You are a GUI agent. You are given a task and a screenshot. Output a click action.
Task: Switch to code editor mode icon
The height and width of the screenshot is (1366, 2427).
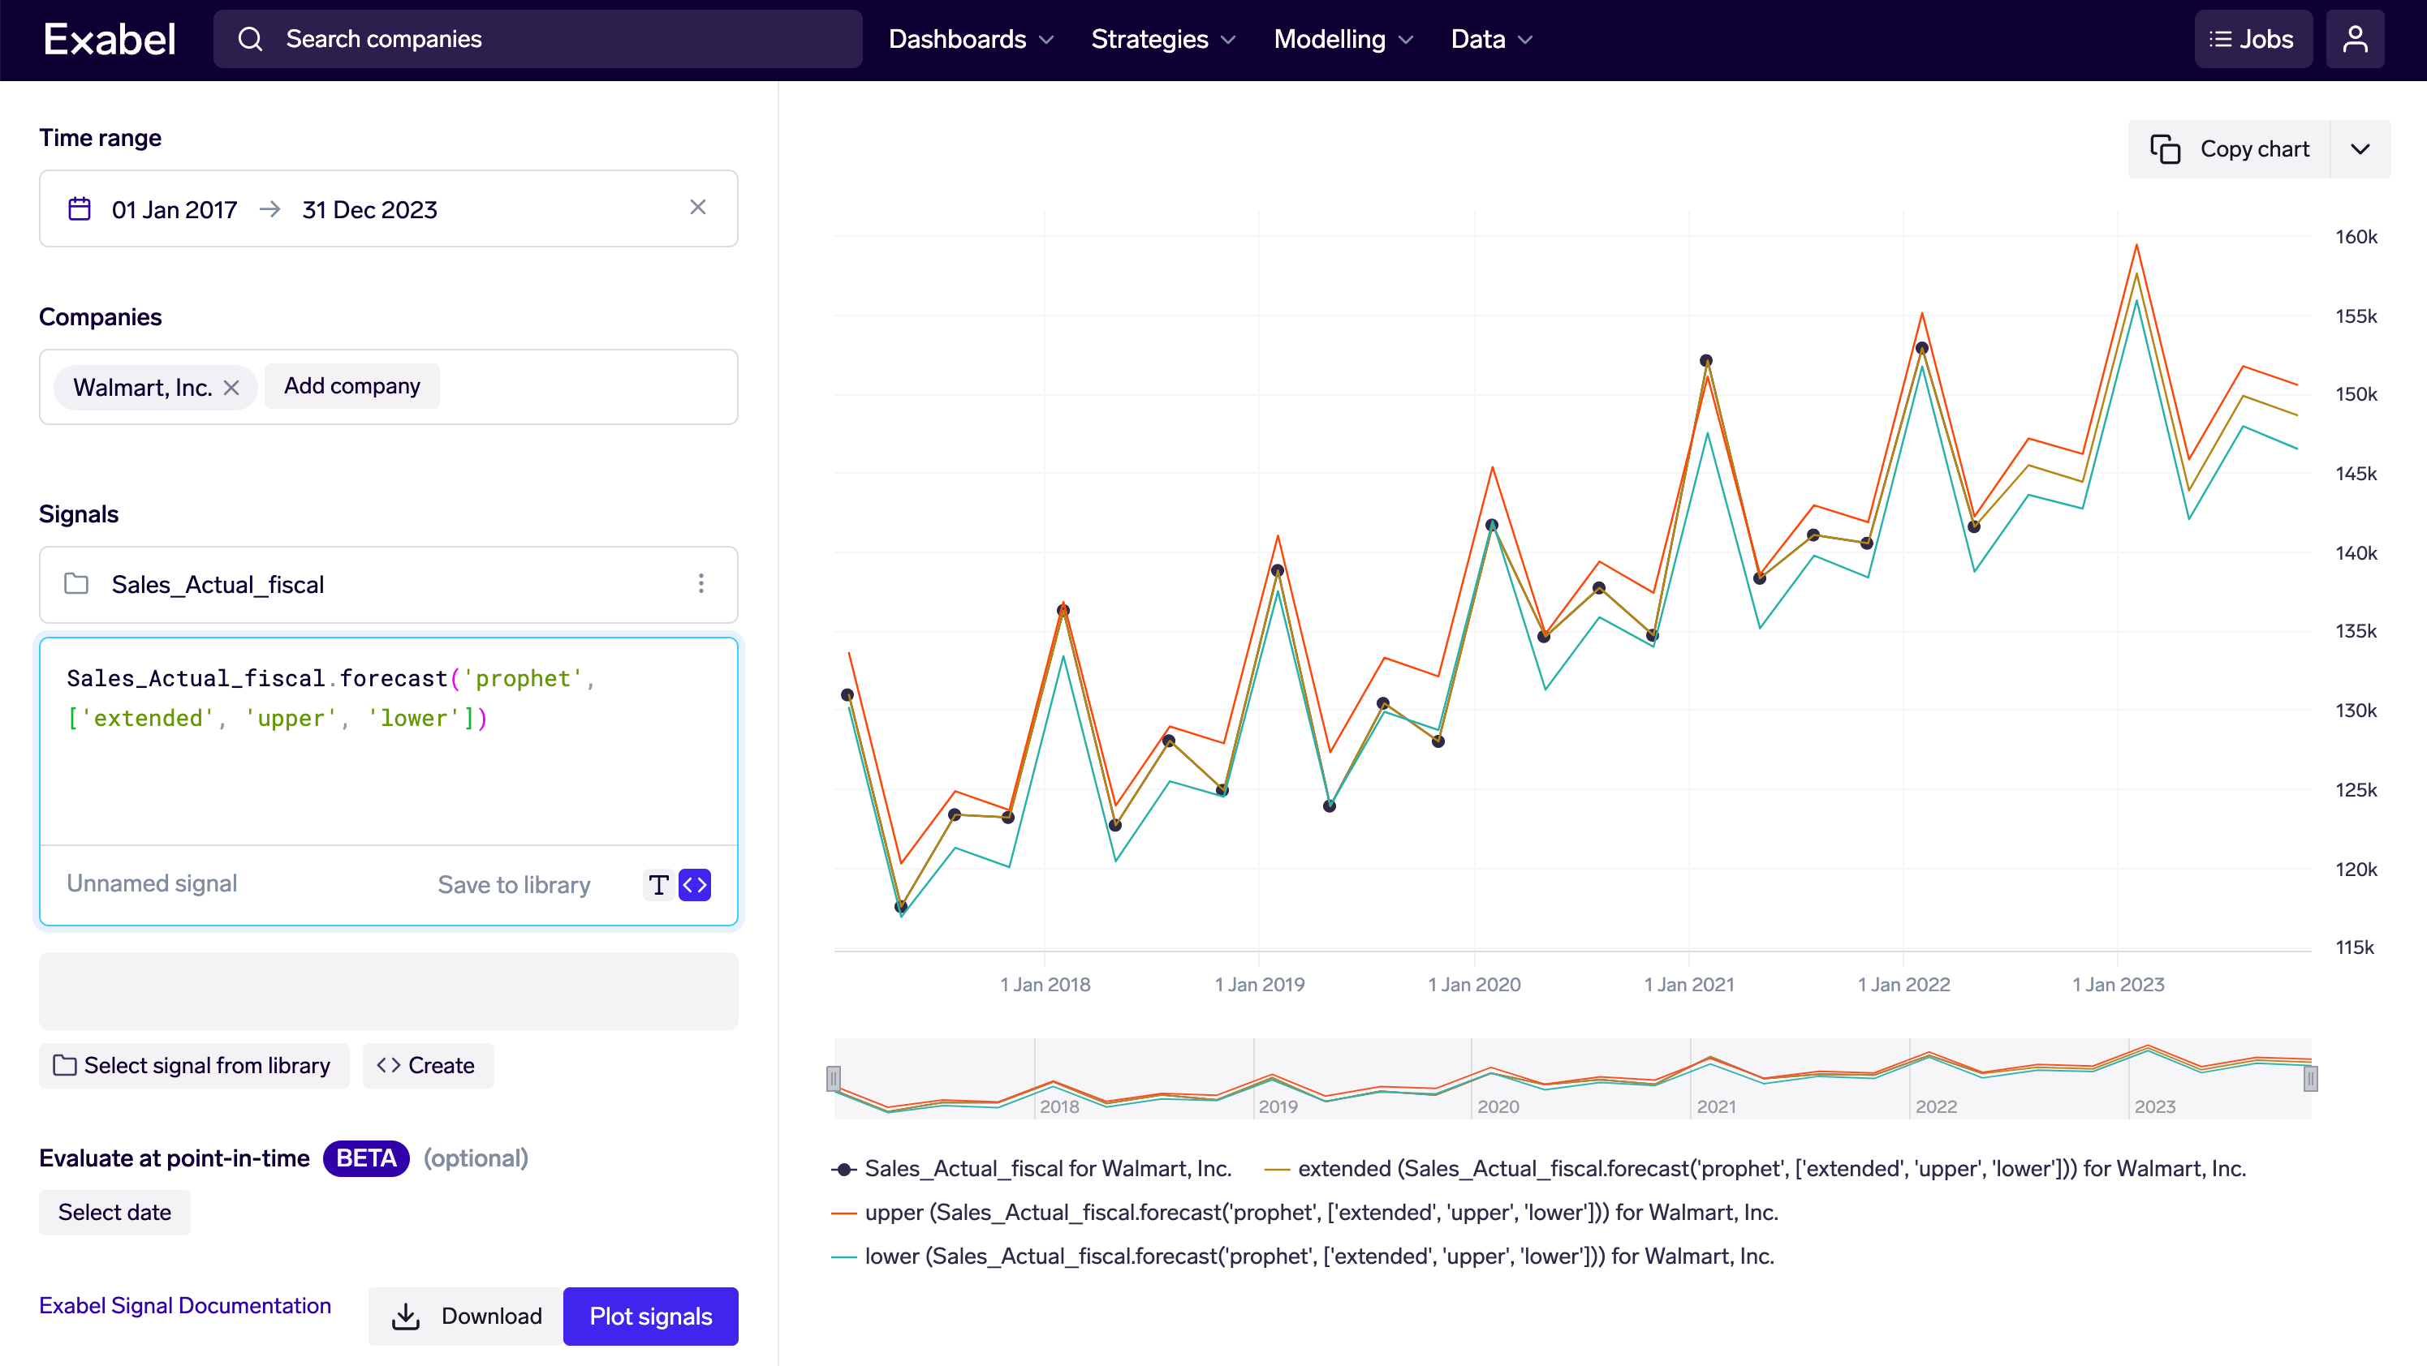(x=694, y=885)
